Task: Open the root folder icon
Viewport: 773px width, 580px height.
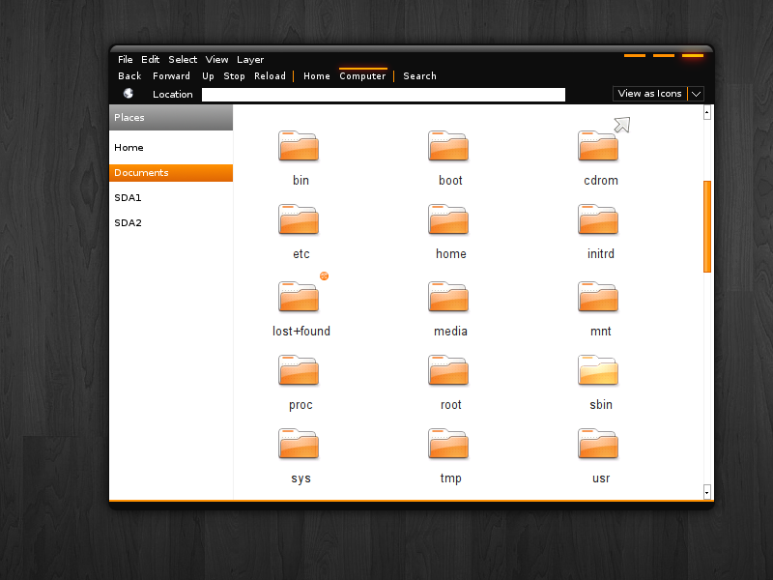Action: pos(448,370)
